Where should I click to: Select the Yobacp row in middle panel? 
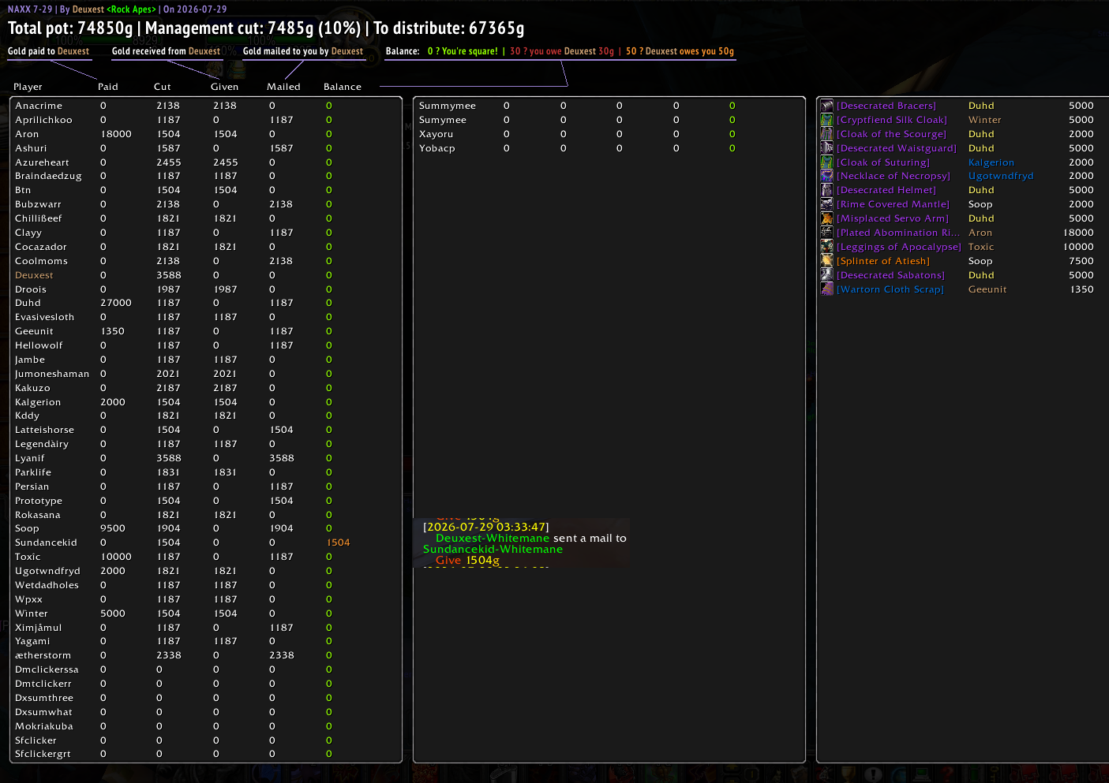coord(609,148)
